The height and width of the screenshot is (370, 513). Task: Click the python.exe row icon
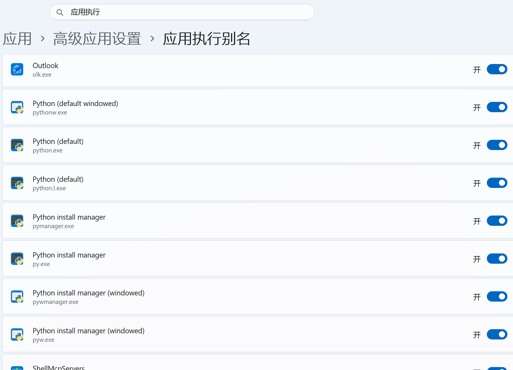coord(17,145)
